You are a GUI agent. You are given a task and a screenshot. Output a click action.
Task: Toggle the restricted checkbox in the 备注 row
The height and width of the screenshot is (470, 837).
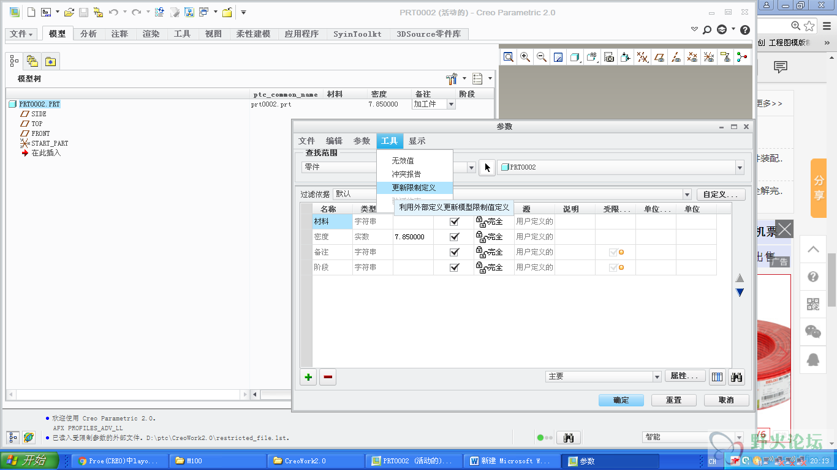click(x=613, y=252)
